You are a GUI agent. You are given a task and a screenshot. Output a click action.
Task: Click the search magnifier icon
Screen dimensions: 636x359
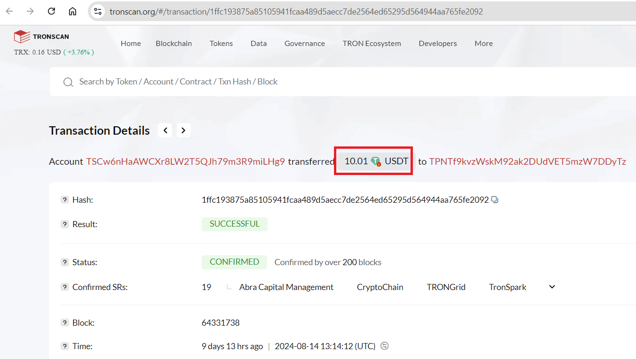click(68, 82)
